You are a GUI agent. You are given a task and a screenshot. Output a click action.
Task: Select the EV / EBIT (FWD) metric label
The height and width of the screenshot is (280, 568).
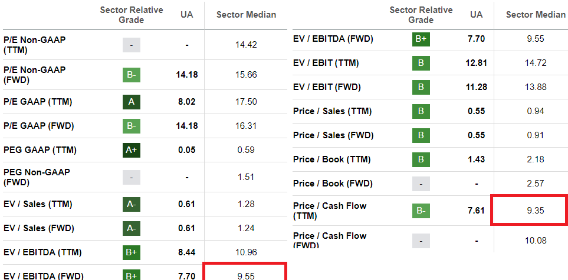coord(326,87)
